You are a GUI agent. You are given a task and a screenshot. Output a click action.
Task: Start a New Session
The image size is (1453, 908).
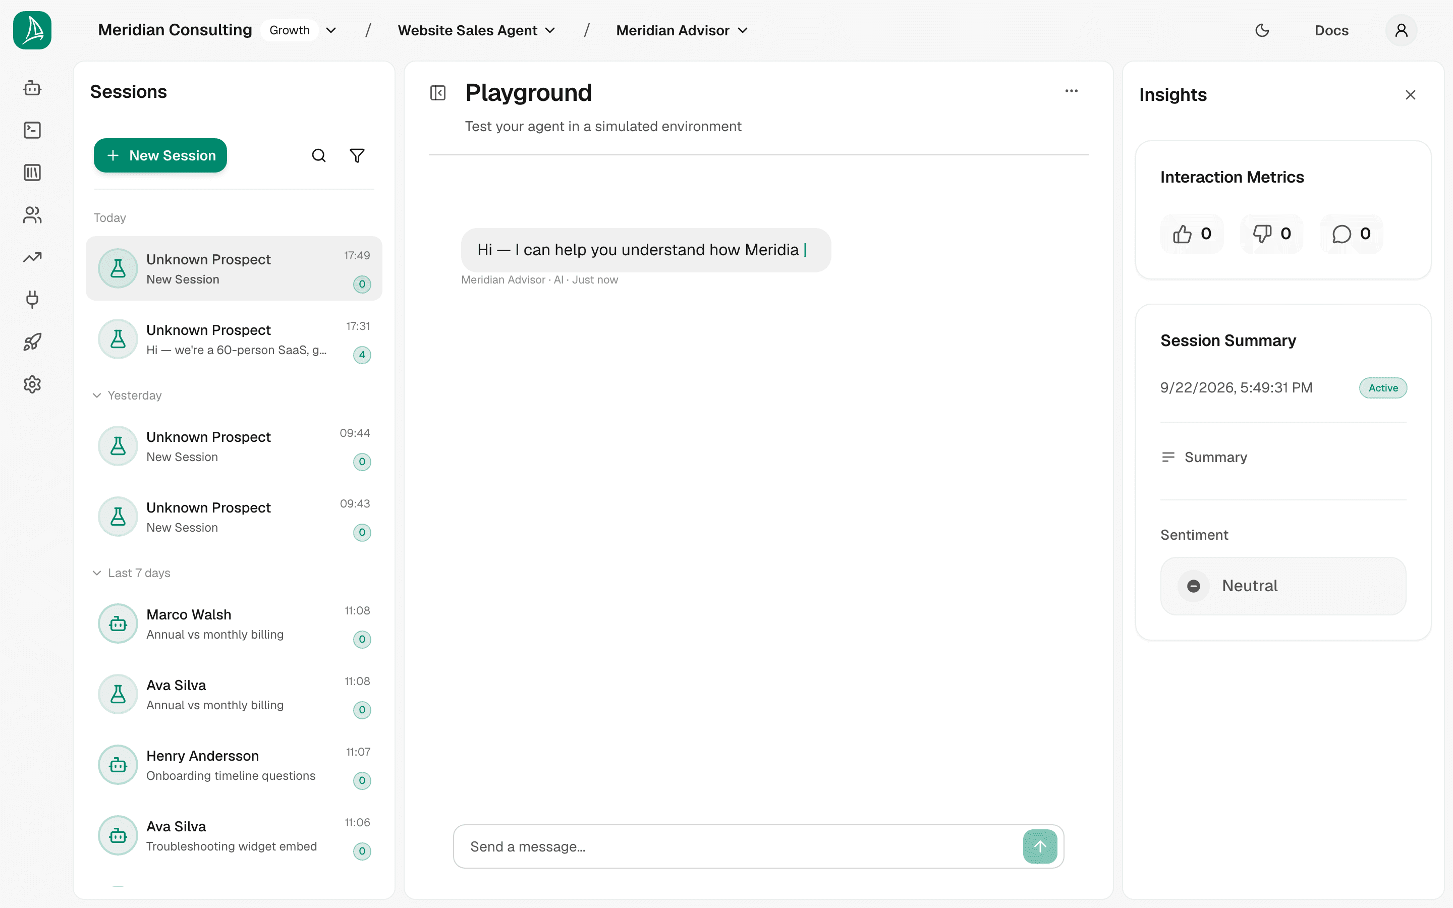[x=160, y=155]
